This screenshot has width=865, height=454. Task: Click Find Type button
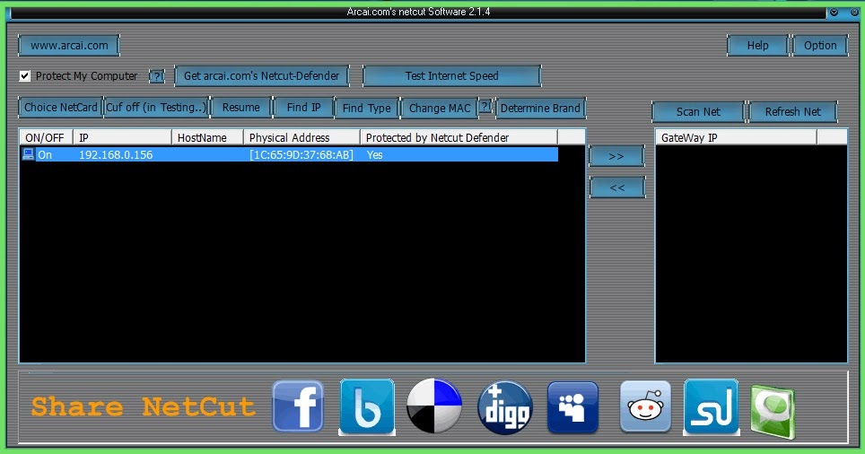[366, 108]
